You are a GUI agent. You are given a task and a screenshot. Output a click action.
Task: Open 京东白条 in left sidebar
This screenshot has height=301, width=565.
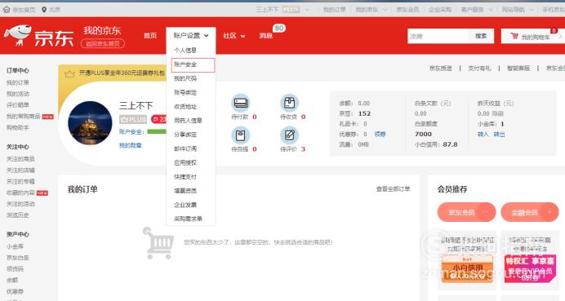point(18,258)
